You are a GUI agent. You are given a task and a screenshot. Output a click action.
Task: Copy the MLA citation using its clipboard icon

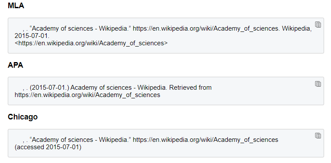[x=318, y=25]
